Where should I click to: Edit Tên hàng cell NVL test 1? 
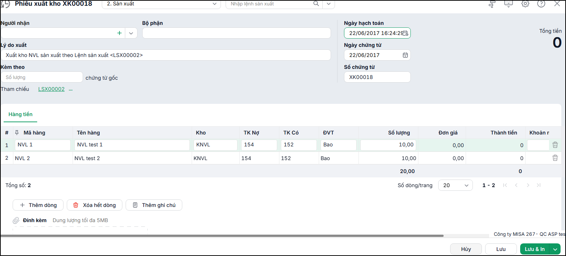132,145
